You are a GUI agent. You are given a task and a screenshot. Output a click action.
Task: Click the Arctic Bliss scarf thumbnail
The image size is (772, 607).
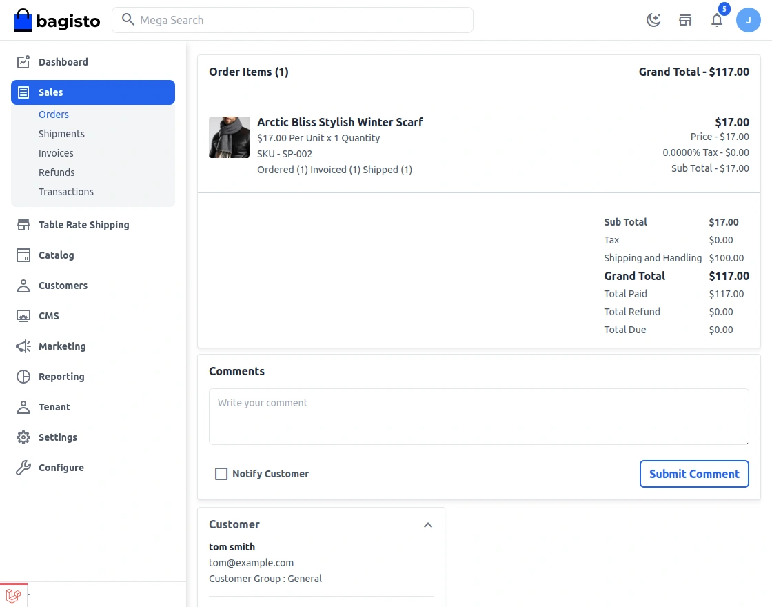click(230, 137)
